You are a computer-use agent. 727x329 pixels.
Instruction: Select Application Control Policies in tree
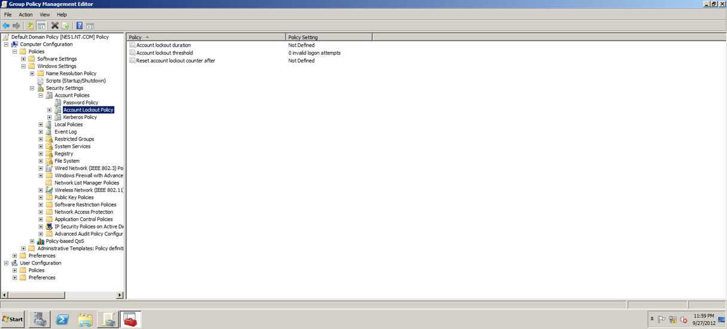[84, 220]
